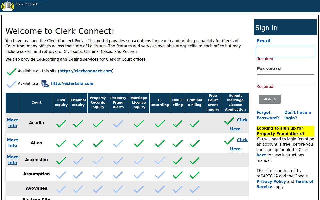This screenshot has height=200, width=320.
Task: Click the green checkmark for Acadia Civil Inquiry
Action: (x=61, y=124)
